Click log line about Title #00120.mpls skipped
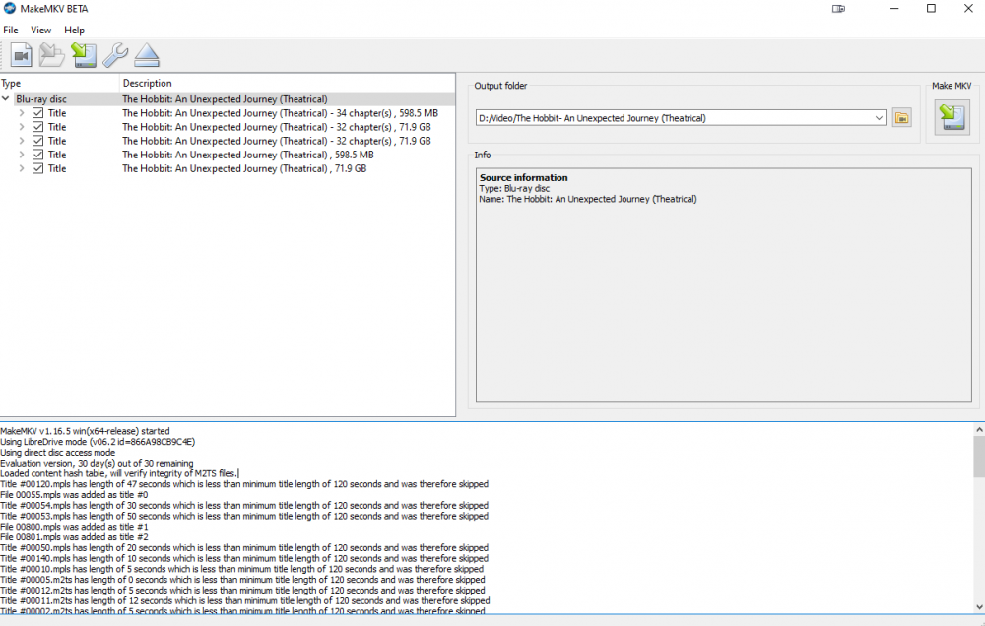The image size is (985, 626). pos(244,484)
